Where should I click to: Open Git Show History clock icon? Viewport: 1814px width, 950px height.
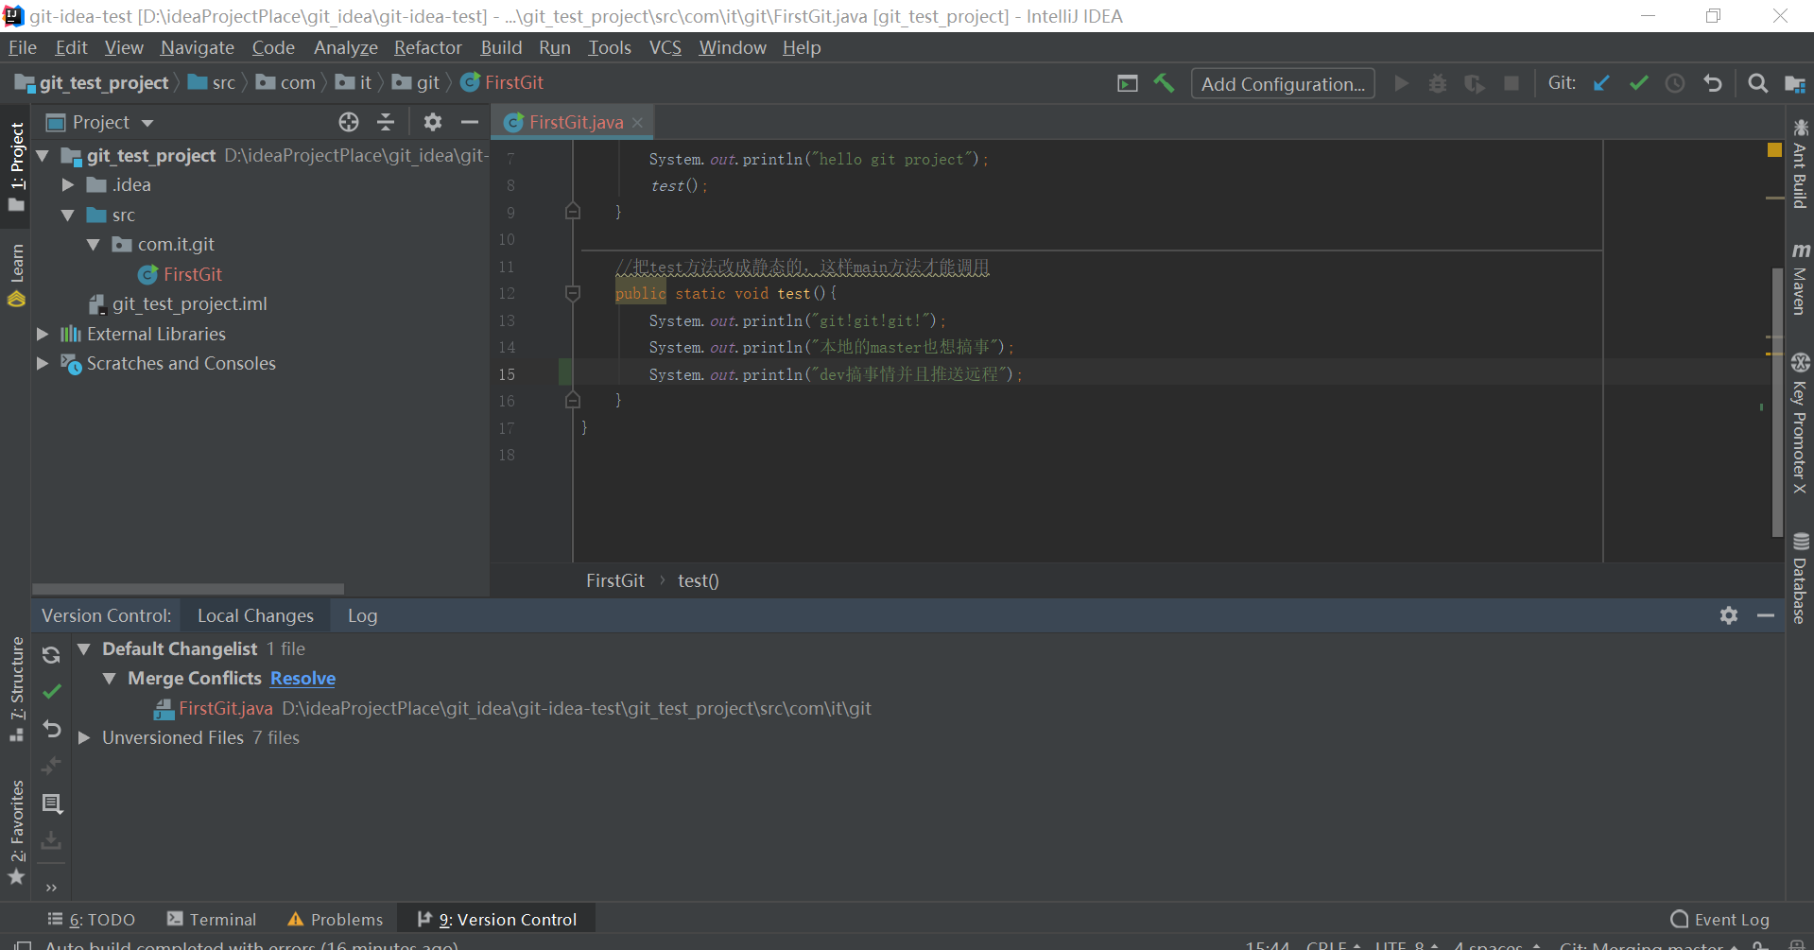tap(1675, 83)
